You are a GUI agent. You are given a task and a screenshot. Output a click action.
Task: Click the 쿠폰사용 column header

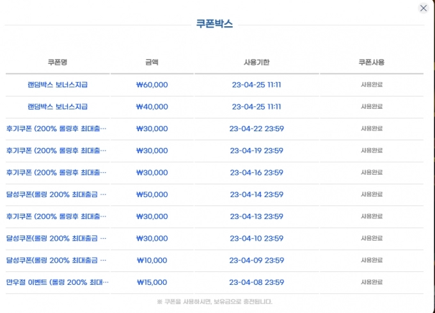(372, 63)
